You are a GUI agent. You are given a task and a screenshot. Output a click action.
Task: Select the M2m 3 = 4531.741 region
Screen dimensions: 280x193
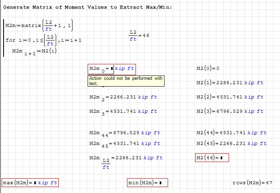pyautogui.click(x=123, y=112)
